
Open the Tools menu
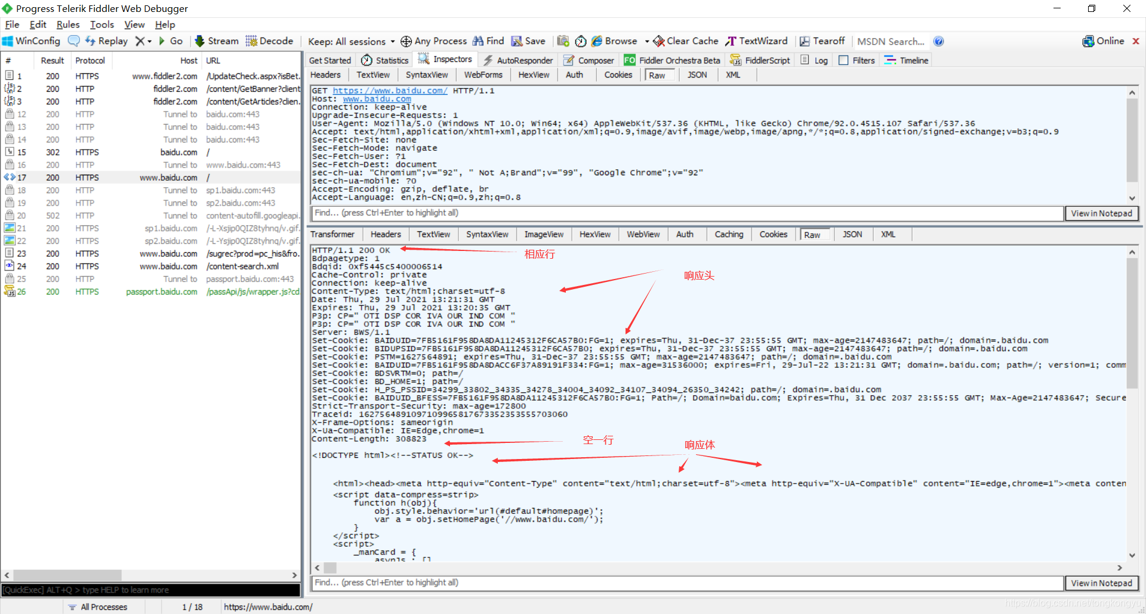(x=102, y=24)
